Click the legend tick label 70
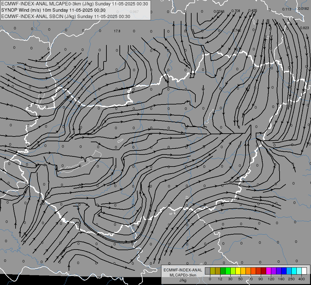 coord(251,279)
